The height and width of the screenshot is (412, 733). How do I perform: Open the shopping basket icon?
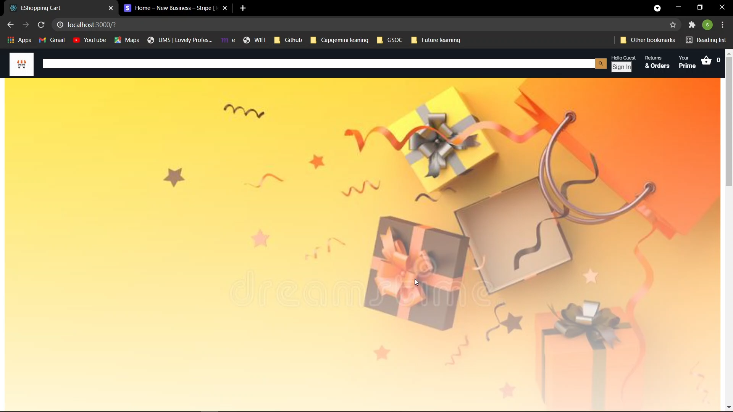(x=706, y=61)
